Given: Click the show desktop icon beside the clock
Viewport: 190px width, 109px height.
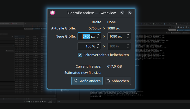Looking at the screenshot, I should pos(55,102).
